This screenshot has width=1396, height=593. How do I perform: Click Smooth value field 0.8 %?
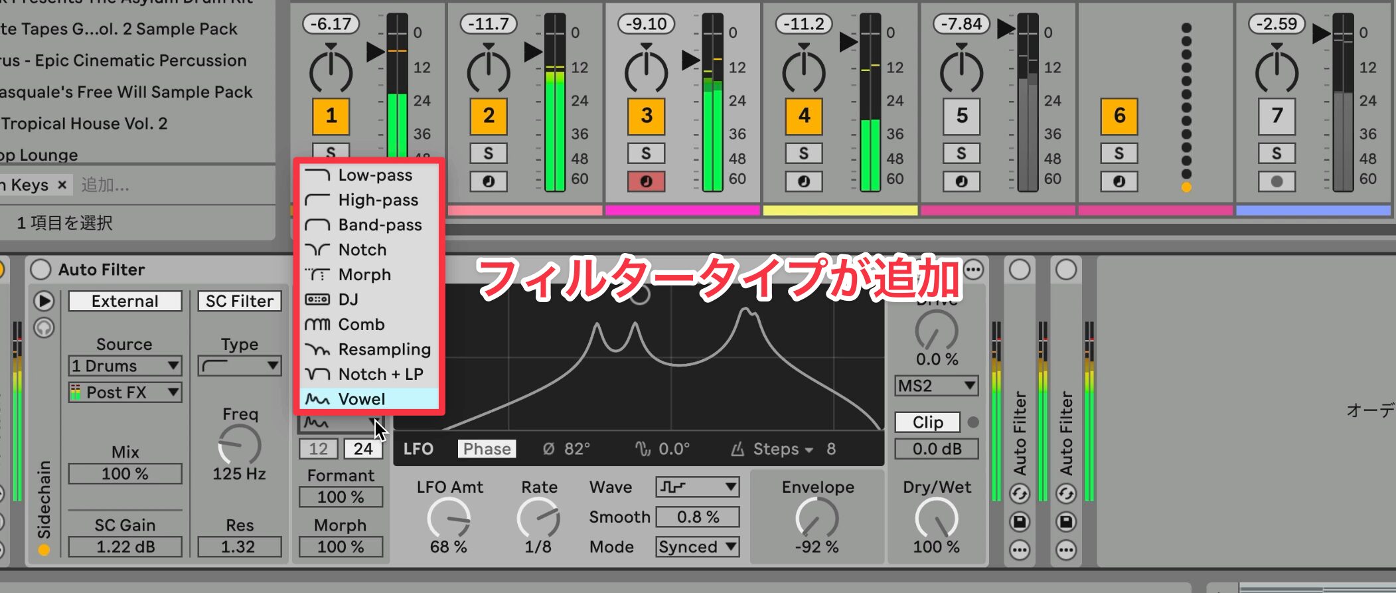point(698,517)
